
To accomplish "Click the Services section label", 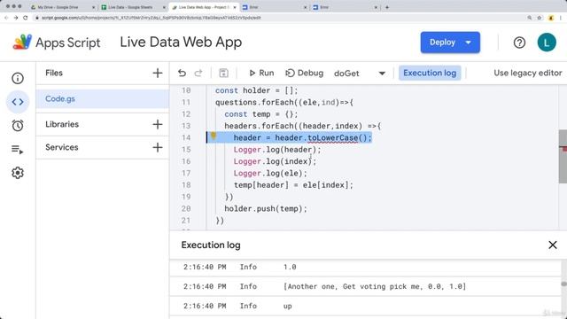I will 62,148.
